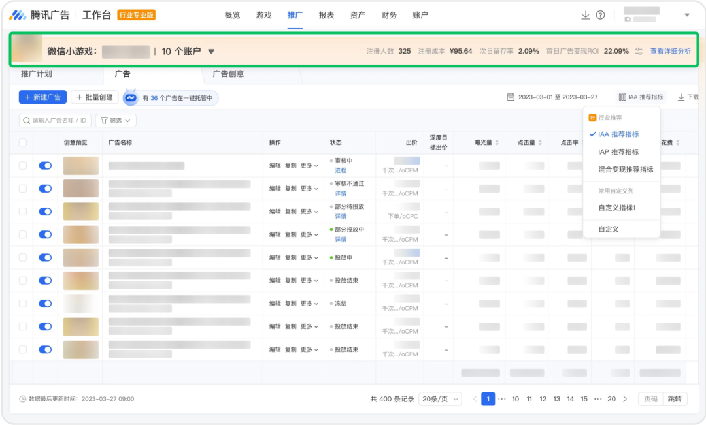Open the 概览 top navigation item
Image resolution: width=706 pixels, height=425 pixels.
pyautogui.click(x=232, y=15)
